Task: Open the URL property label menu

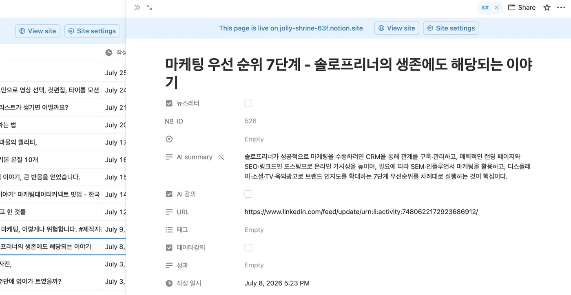Action: (x=183, y=212)
